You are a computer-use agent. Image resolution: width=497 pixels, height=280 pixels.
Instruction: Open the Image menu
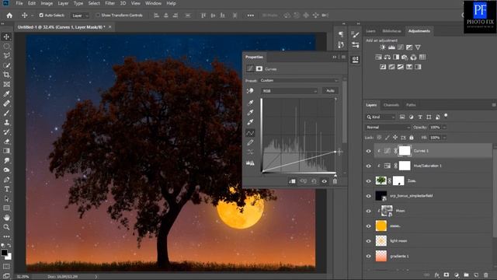pos(47,3)
